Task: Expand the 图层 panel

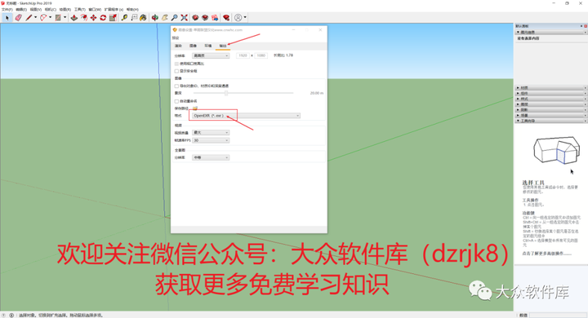Action: click(x=551, y=104)
